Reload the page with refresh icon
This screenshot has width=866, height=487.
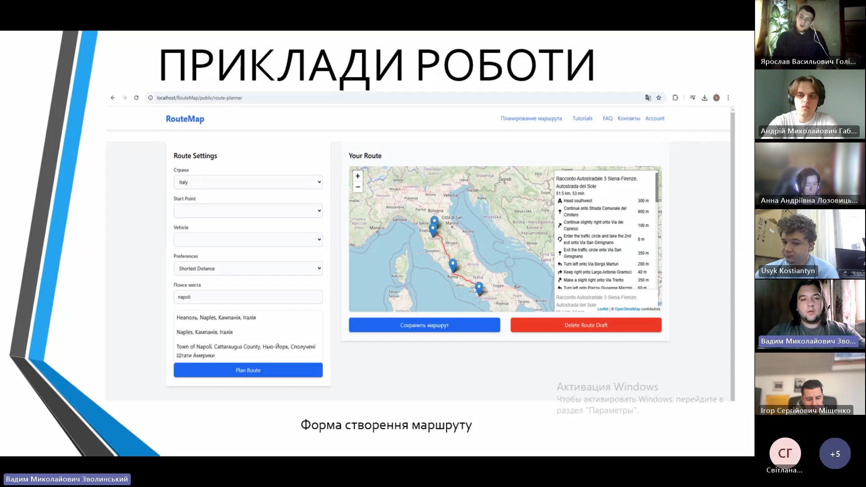(x=136, y=98)
